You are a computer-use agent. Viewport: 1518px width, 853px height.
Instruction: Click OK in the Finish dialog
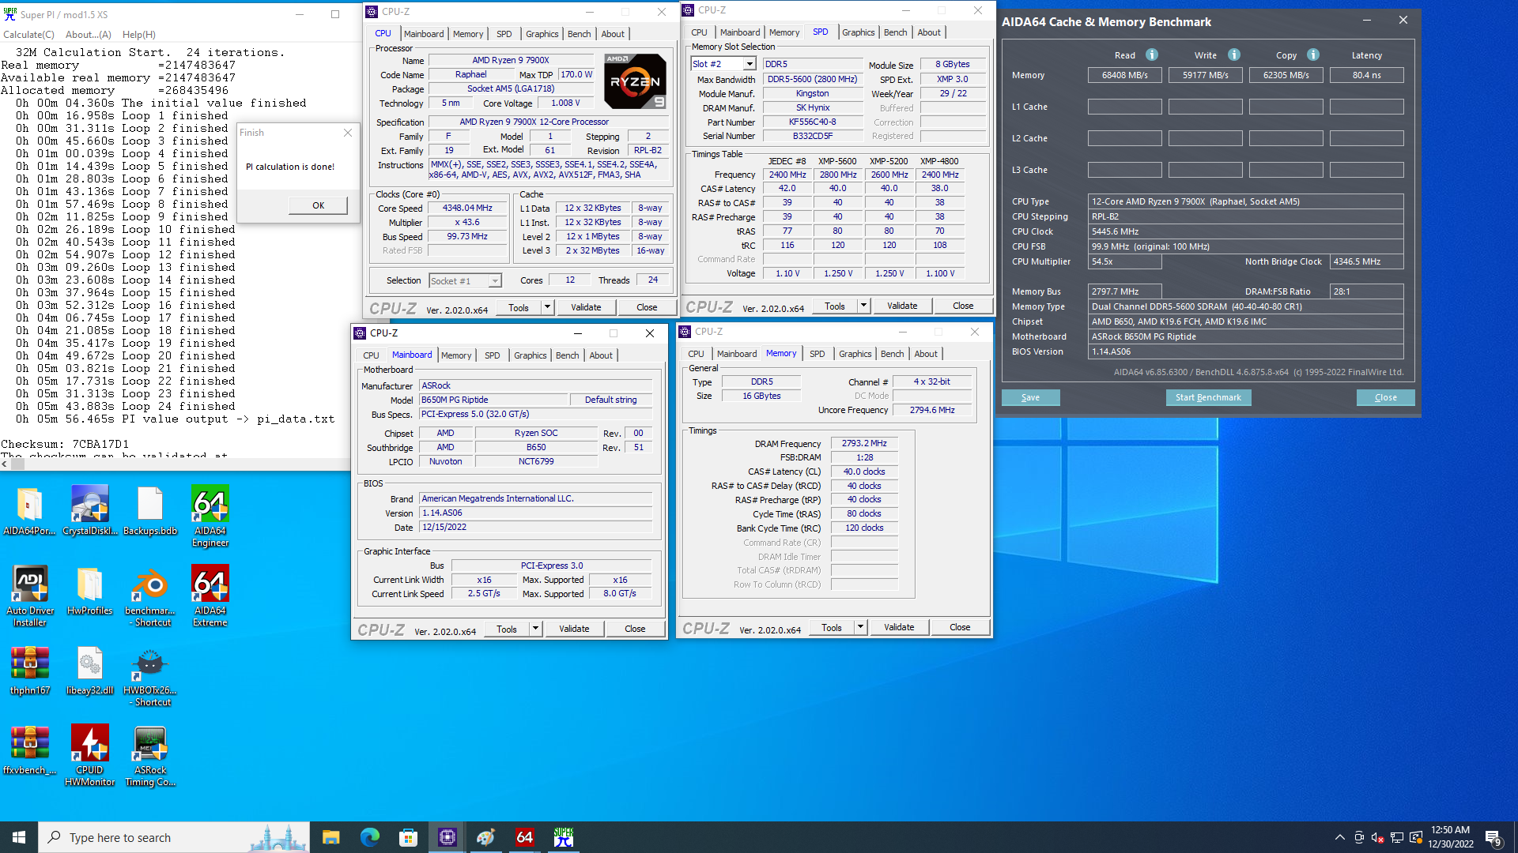coord(318,205)
